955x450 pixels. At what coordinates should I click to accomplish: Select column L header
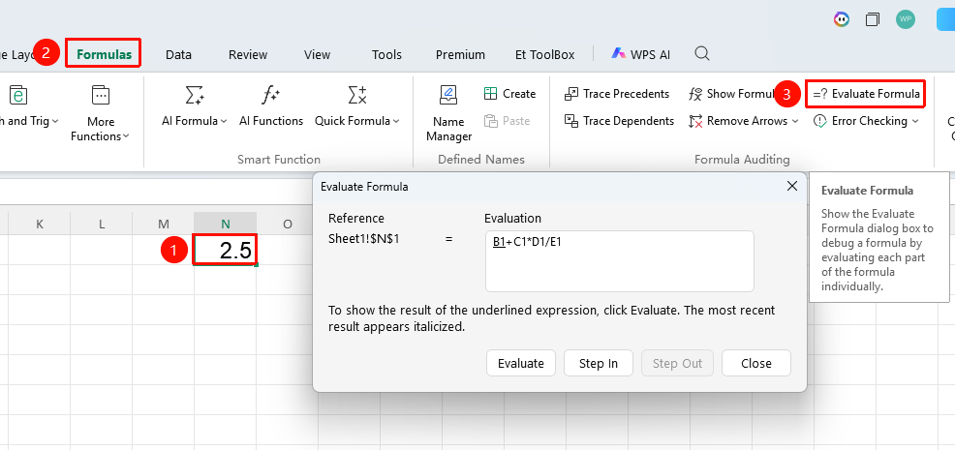(x=102, y=224)
